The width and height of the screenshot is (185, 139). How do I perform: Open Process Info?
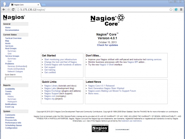click(x=11, y=120)
